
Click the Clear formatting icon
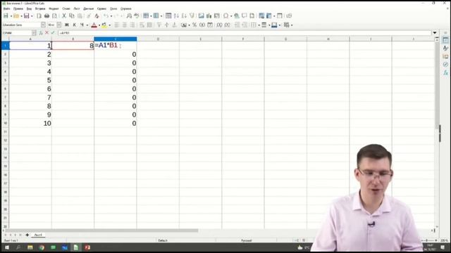[97, 15]
